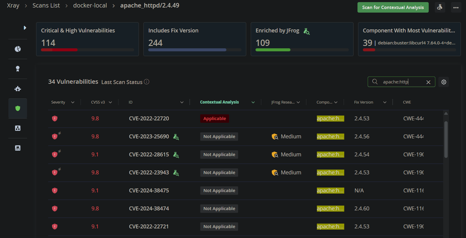466x238 pixels.
Task: Click the search magnifier icon
Action: 375,82
